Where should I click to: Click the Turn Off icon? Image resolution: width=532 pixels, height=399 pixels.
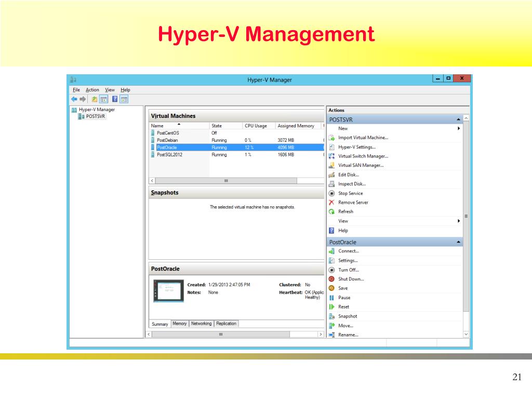click(332, 270)
